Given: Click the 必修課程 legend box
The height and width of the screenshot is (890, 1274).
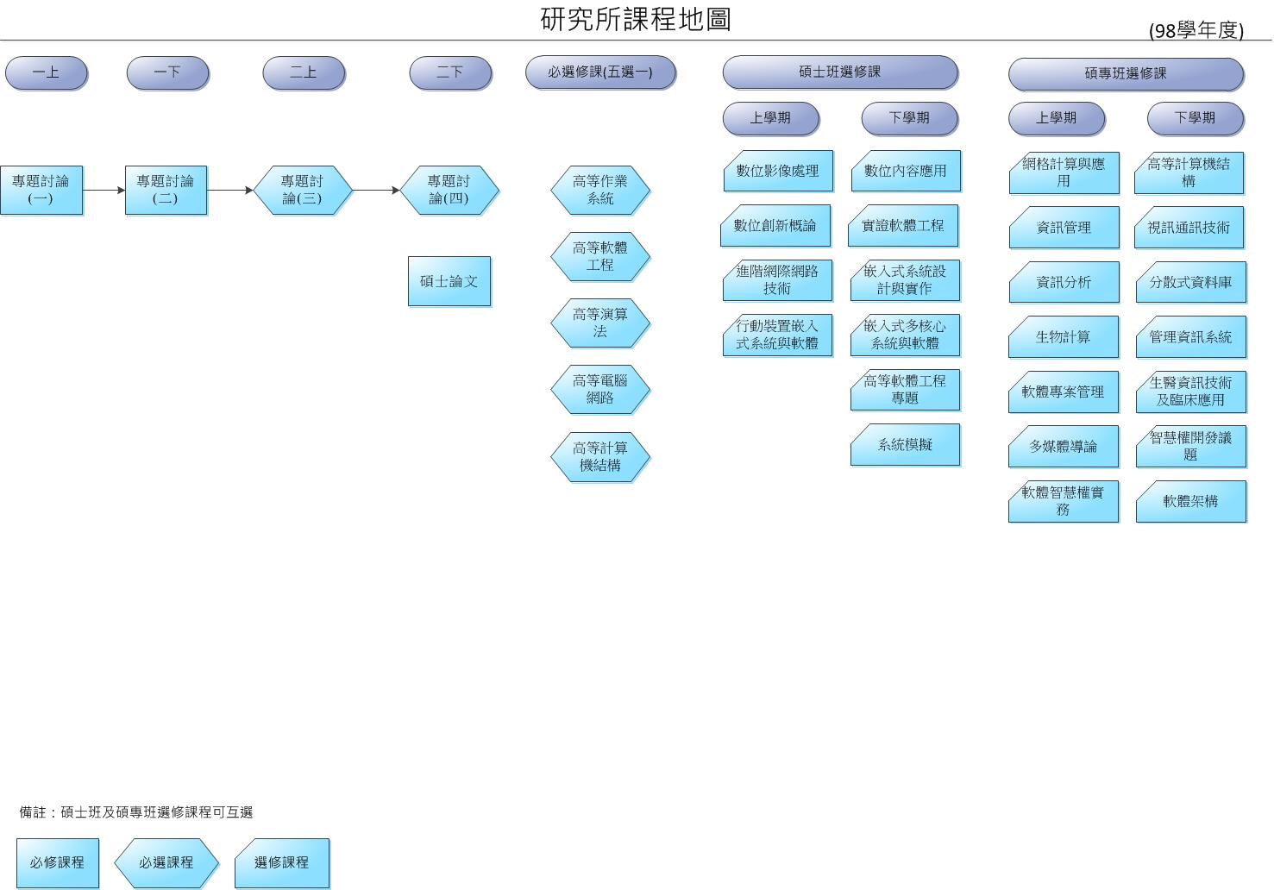Looking at the screenshot, I should pyautogui.click(x=58, y=862).
